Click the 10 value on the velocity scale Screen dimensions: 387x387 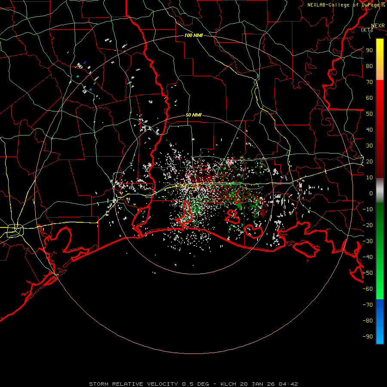click(x=369, y=178)
